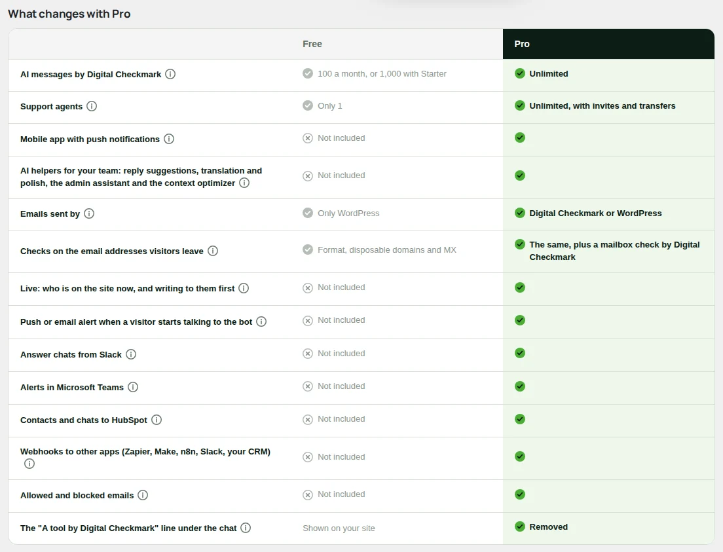Image resolution: width=723 pixels, height=552 pixels.
Task: Click the Allowed and blocked emails label
Action: coord(77,495)
